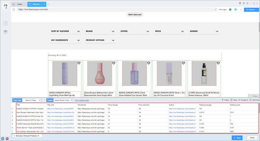Image resolution: width=260 pixels, height=141 pixels.
Task: Save the scraping task
Action: point(252,138)
